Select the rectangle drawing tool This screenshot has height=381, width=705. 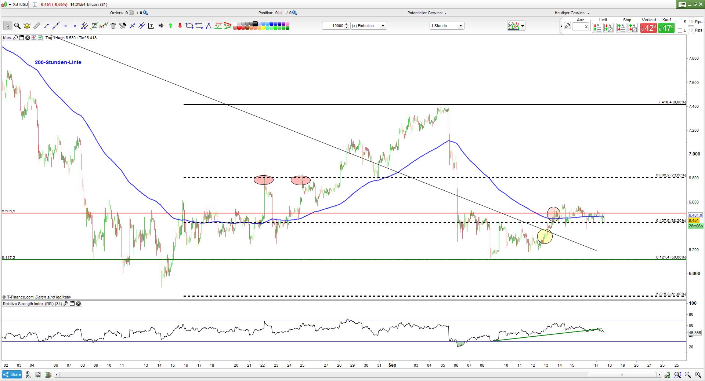point(199,26)
